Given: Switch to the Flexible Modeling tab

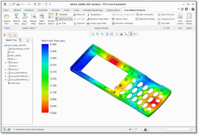Looking at the screenshot, I should point(93,10).
